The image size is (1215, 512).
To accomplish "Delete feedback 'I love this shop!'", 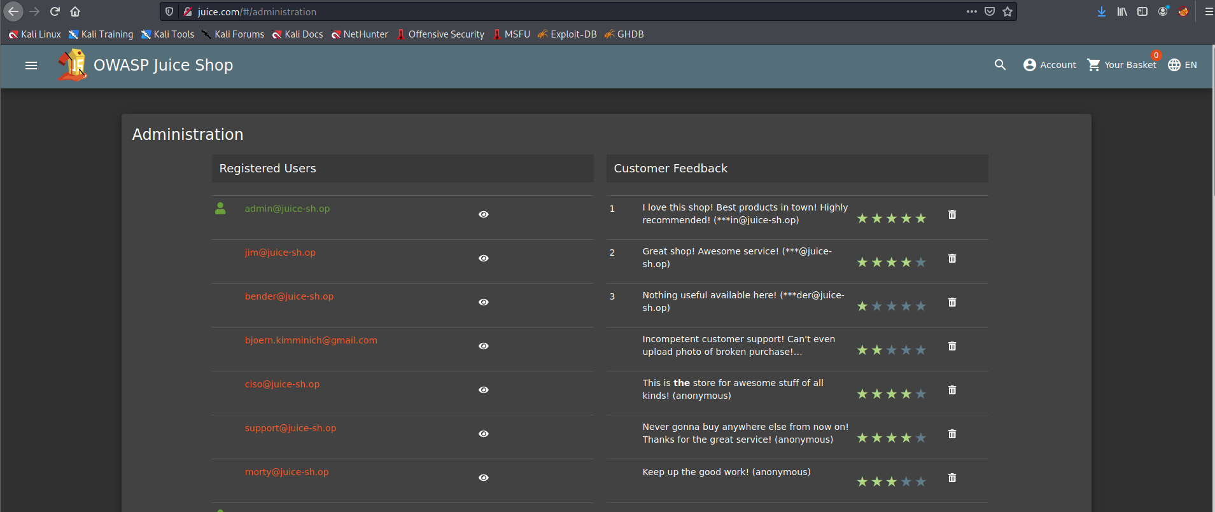I will (952, 214).
